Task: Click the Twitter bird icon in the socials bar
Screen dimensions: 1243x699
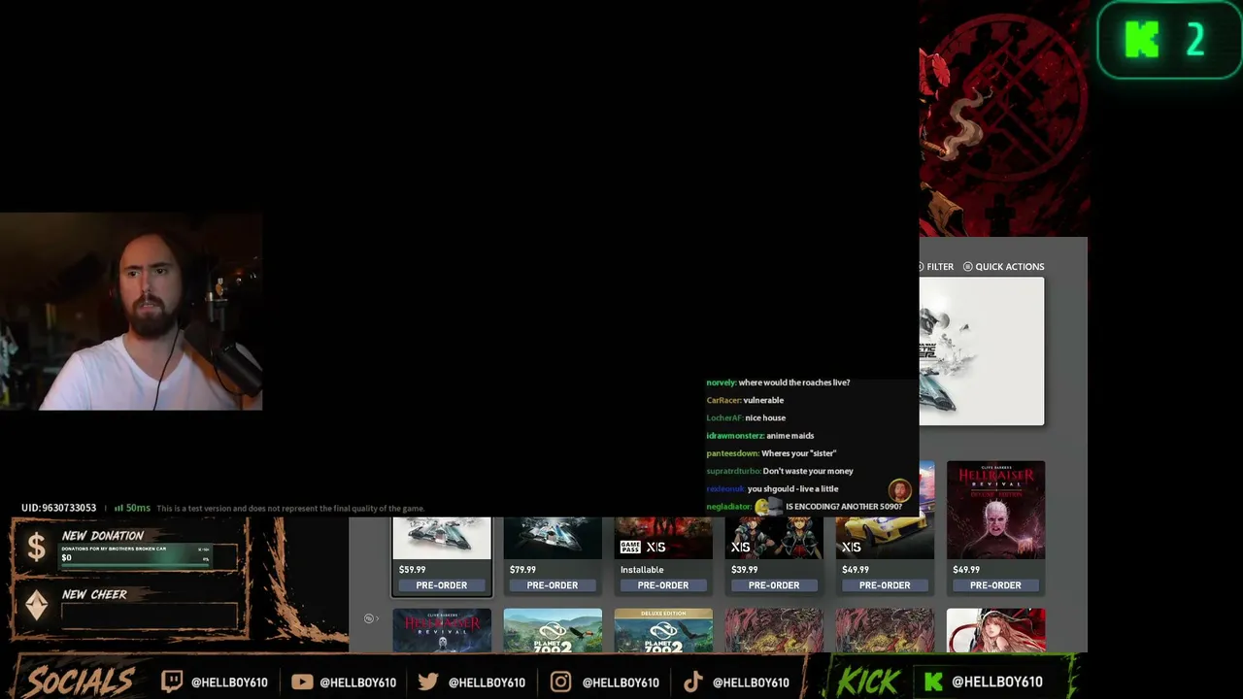Action: click(x=428, y=682)
